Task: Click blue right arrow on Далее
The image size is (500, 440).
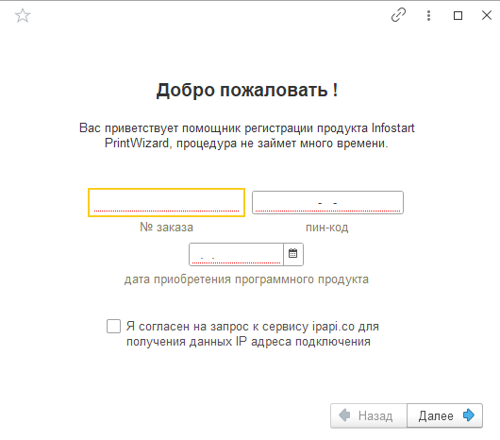Action: point(469,415)
